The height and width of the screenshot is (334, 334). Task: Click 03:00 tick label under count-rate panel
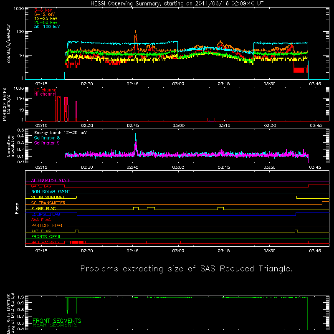pos(178,84)
